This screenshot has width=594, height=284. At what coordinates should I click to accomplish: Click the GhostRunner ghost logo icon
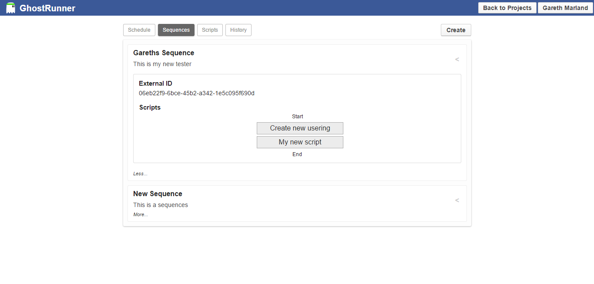(x=10, y=8)
